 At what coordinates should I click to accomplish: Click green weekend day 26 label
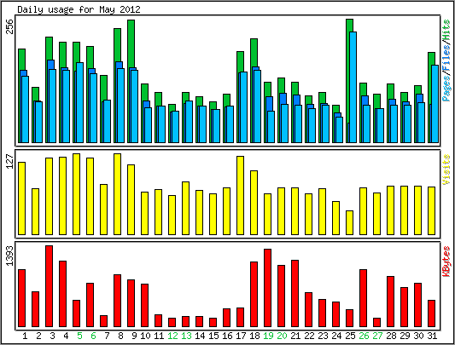(x=364, y=336)
